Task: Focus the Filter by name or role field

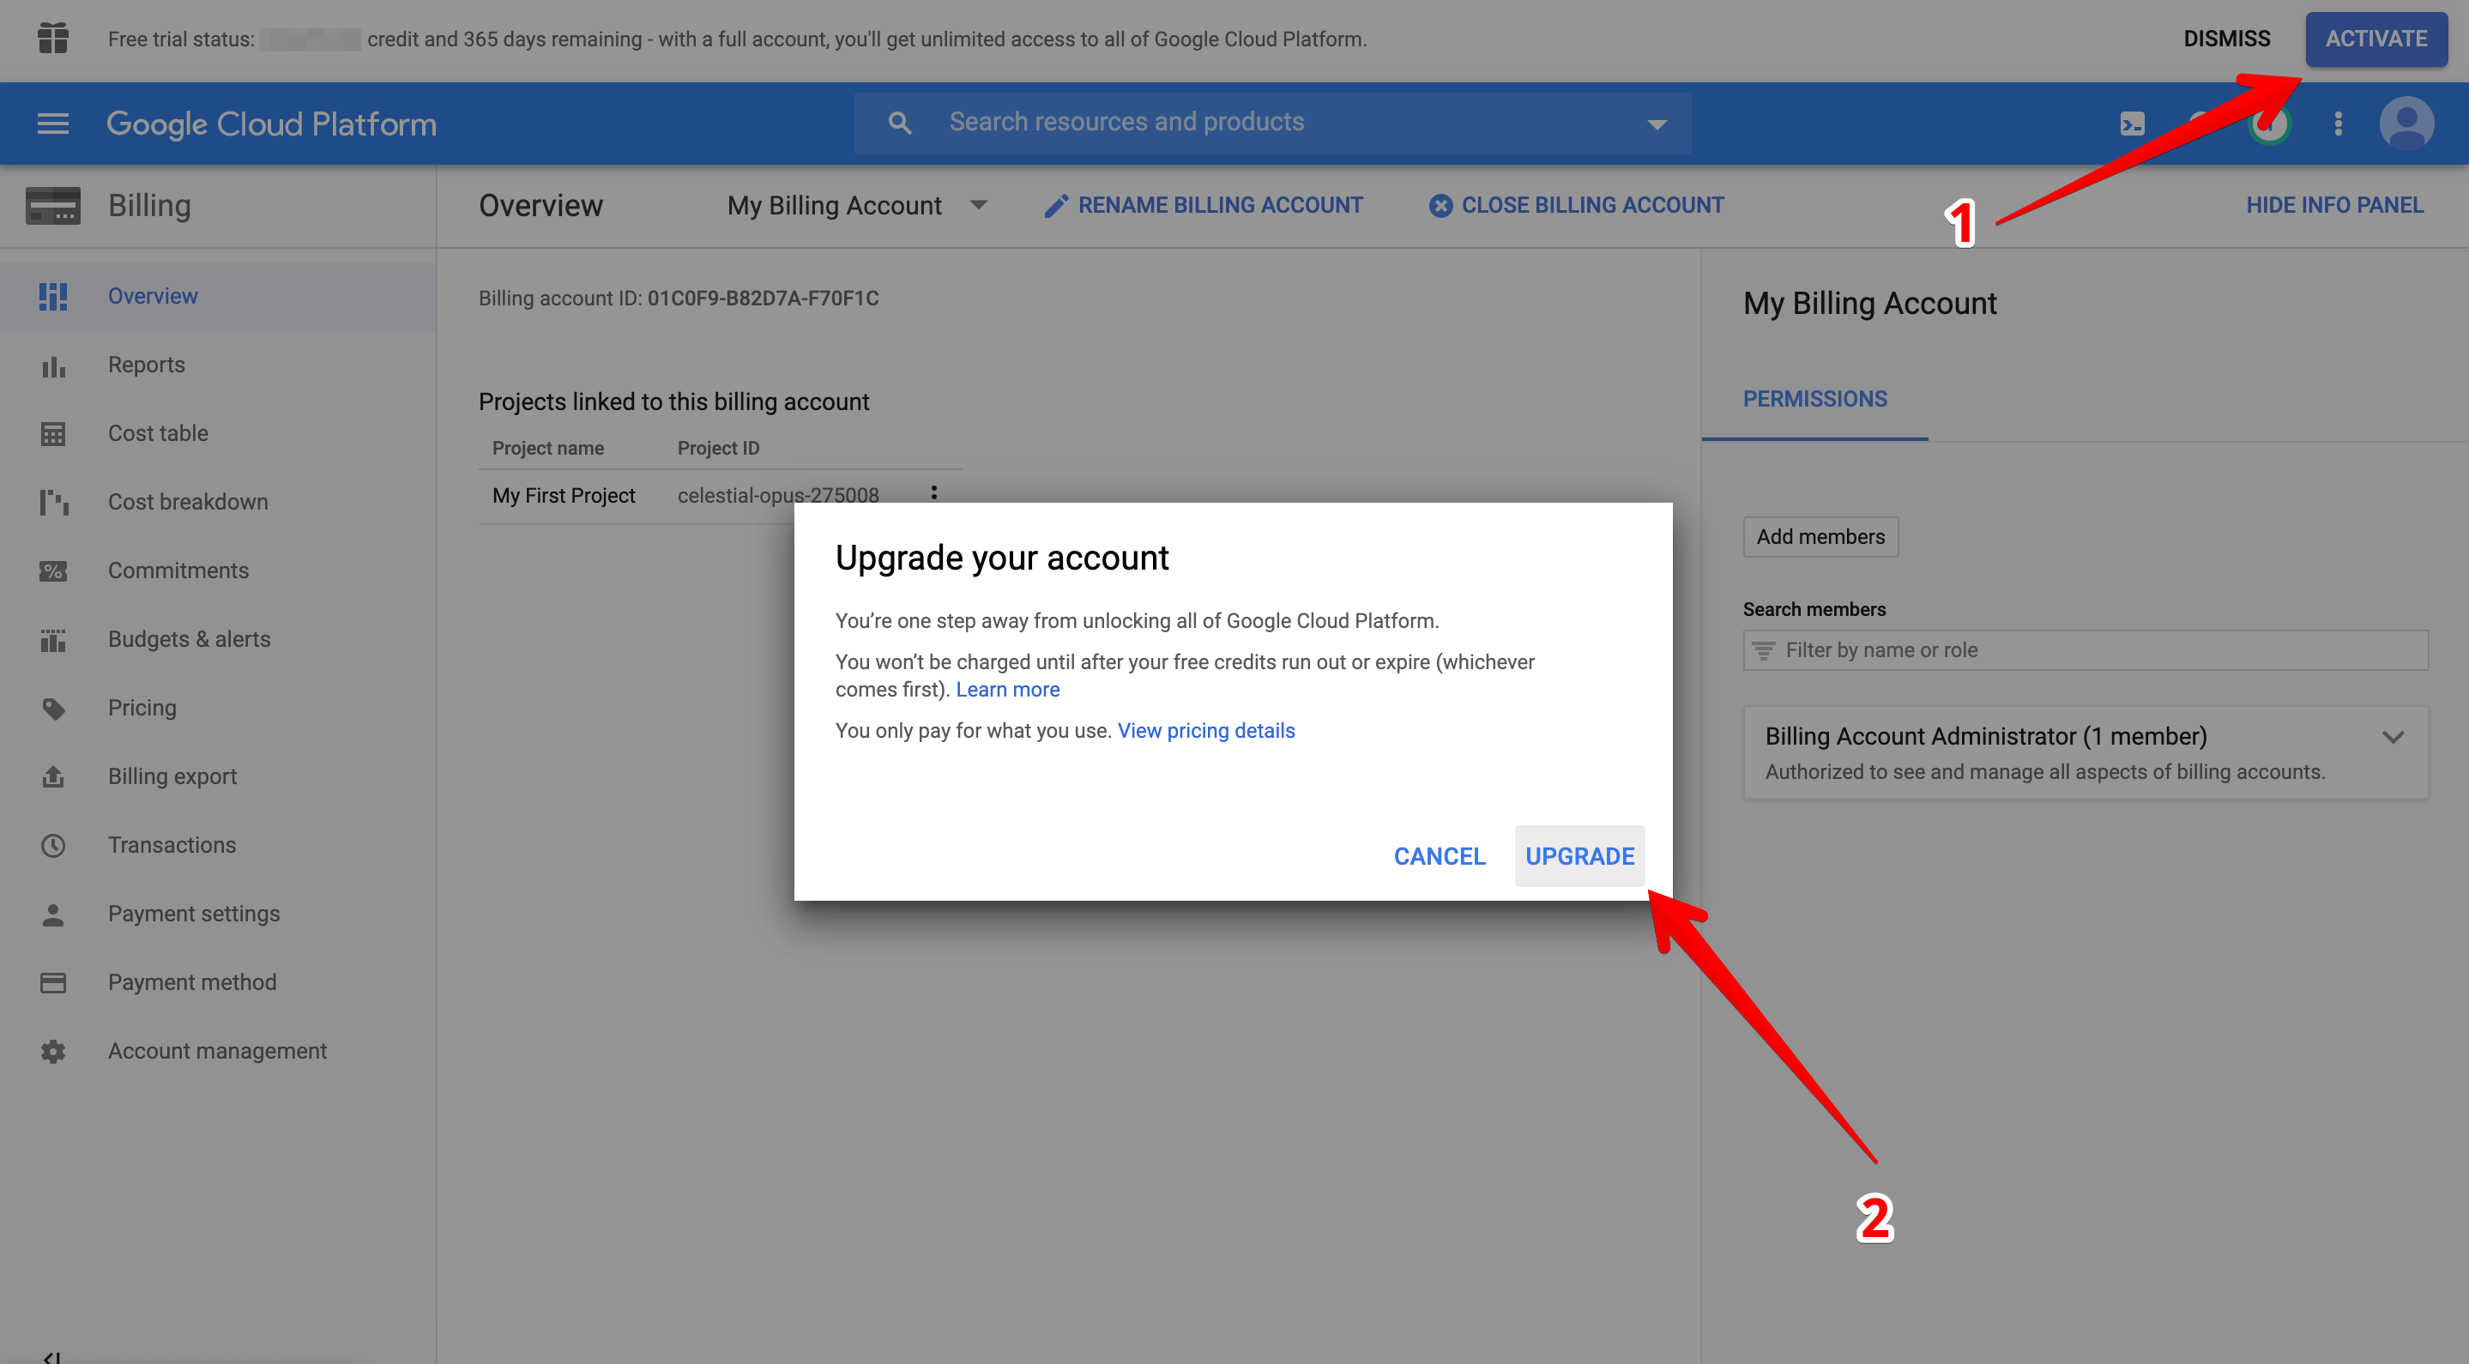Action: click(x=2086, y=650)
